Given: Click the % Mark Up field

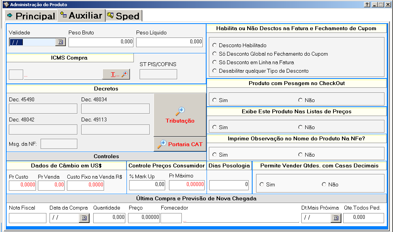Looking at the screenshot, I should point(147,185).
